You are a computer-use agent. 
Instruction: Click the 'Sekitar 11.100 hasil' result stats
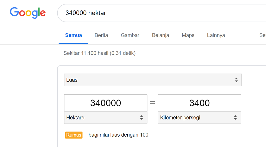tap(99, 53)
